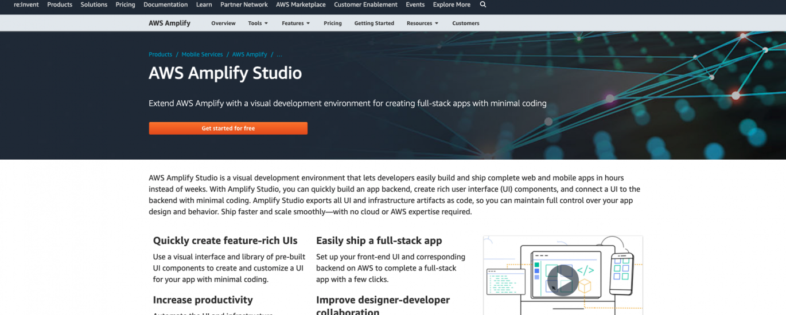The height and width of the screenshot is (315, 786).
Task: Click Get started for free button
Action: (x=228, y=128)
